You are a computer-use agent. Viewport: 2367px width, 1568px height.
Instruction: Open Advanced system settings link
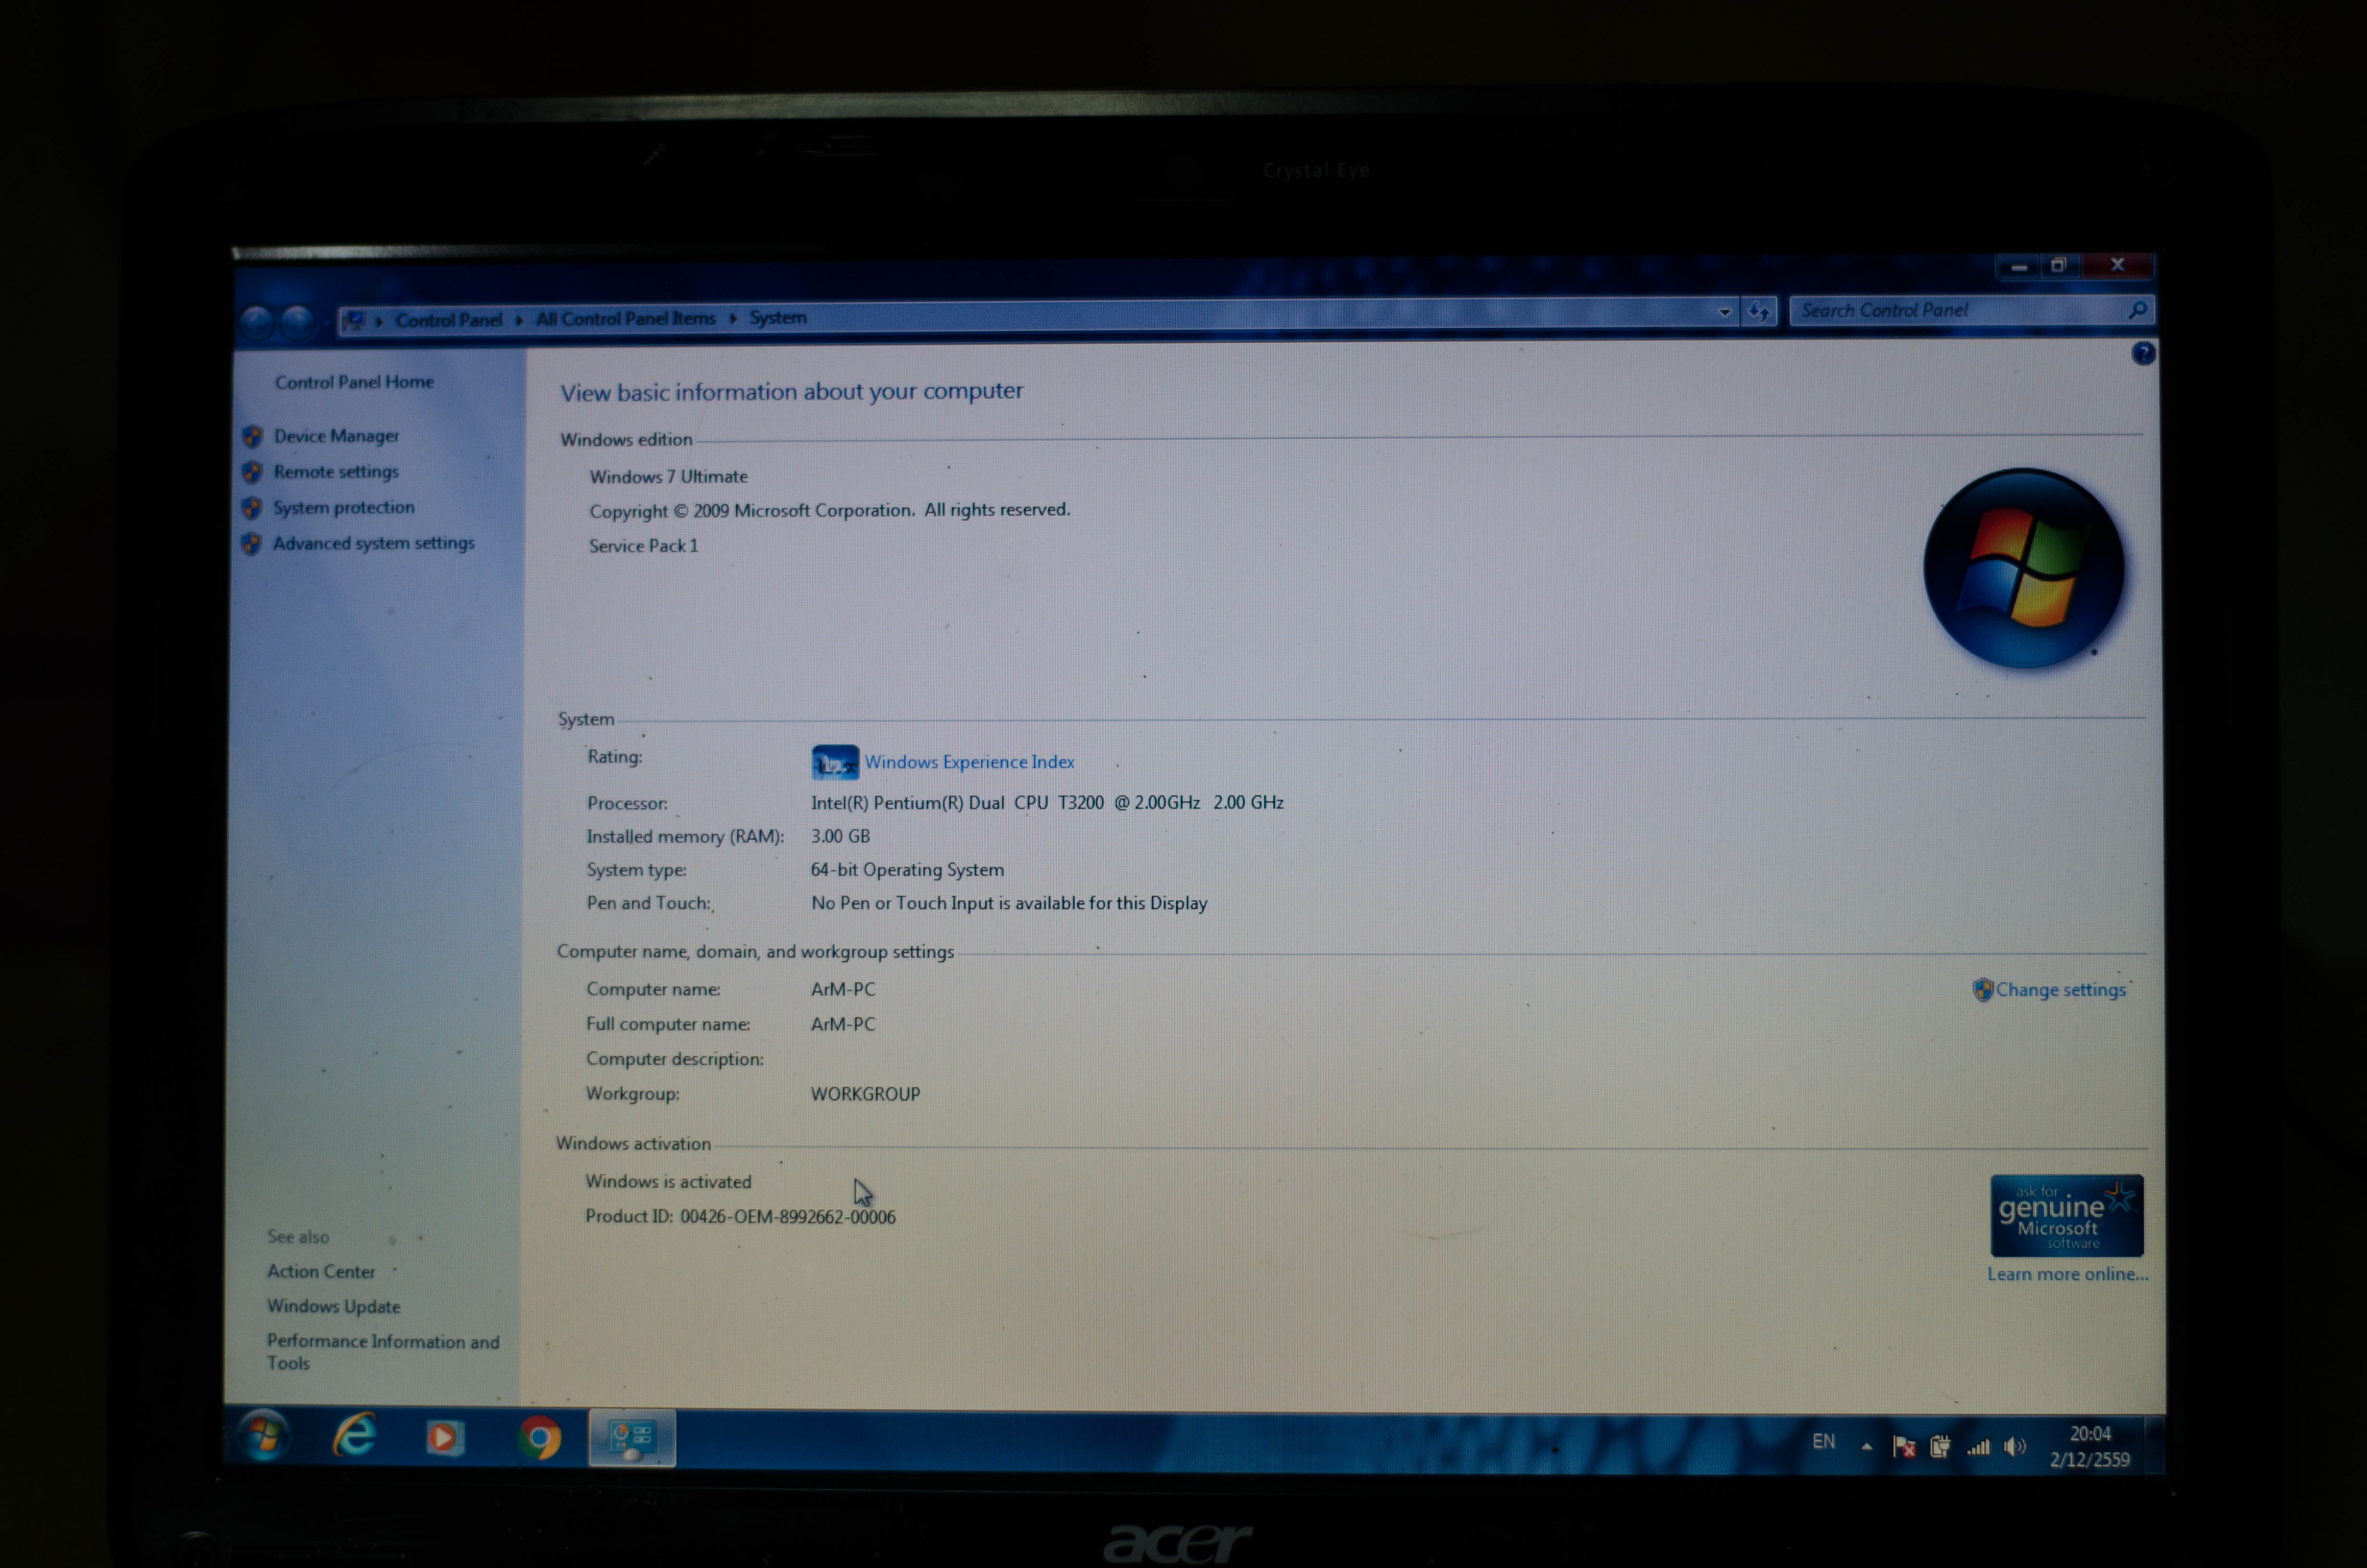pyautogui.click(x=374, y=543)
